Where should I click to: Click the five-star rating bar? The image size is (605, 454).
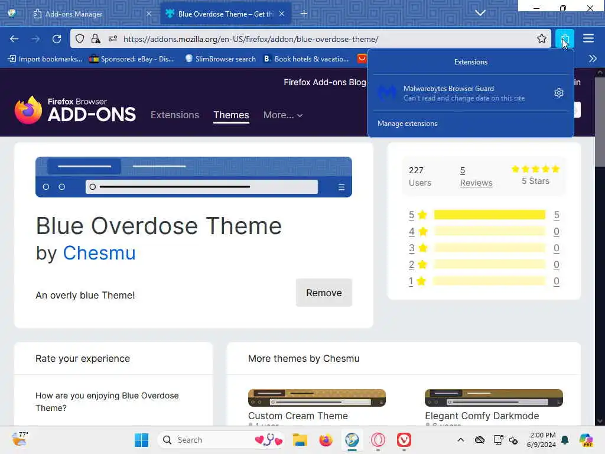pyautogui.click(x=490, y=215)
